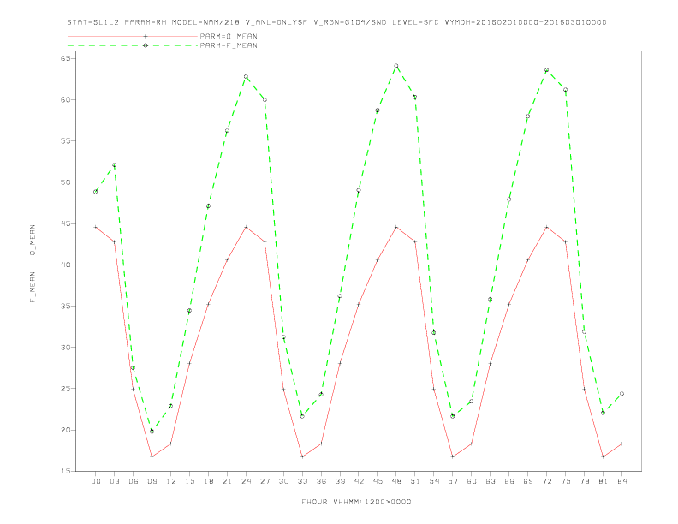Click the red O_MEAN starting point at hour 00
The image size is (678, 524).
(x=96, y=227)
